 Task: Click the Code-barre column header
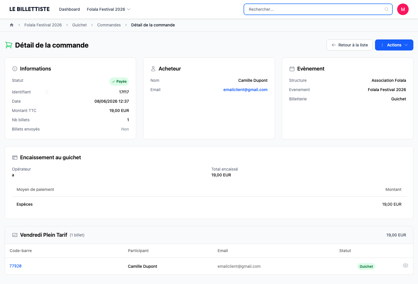point(21,251)
